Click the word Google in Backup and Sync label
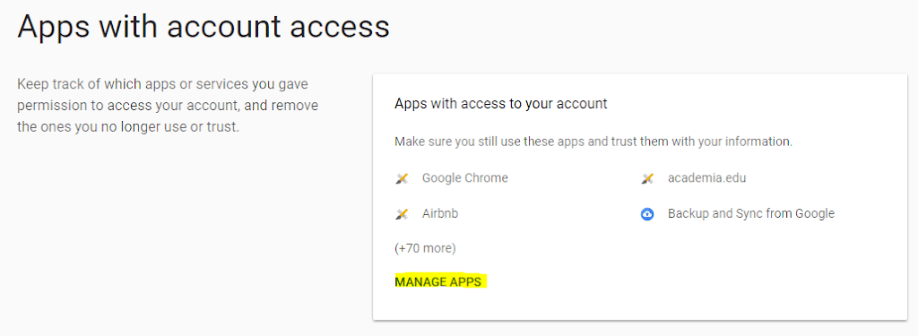918x336 pixels. (x=814, y=213)
